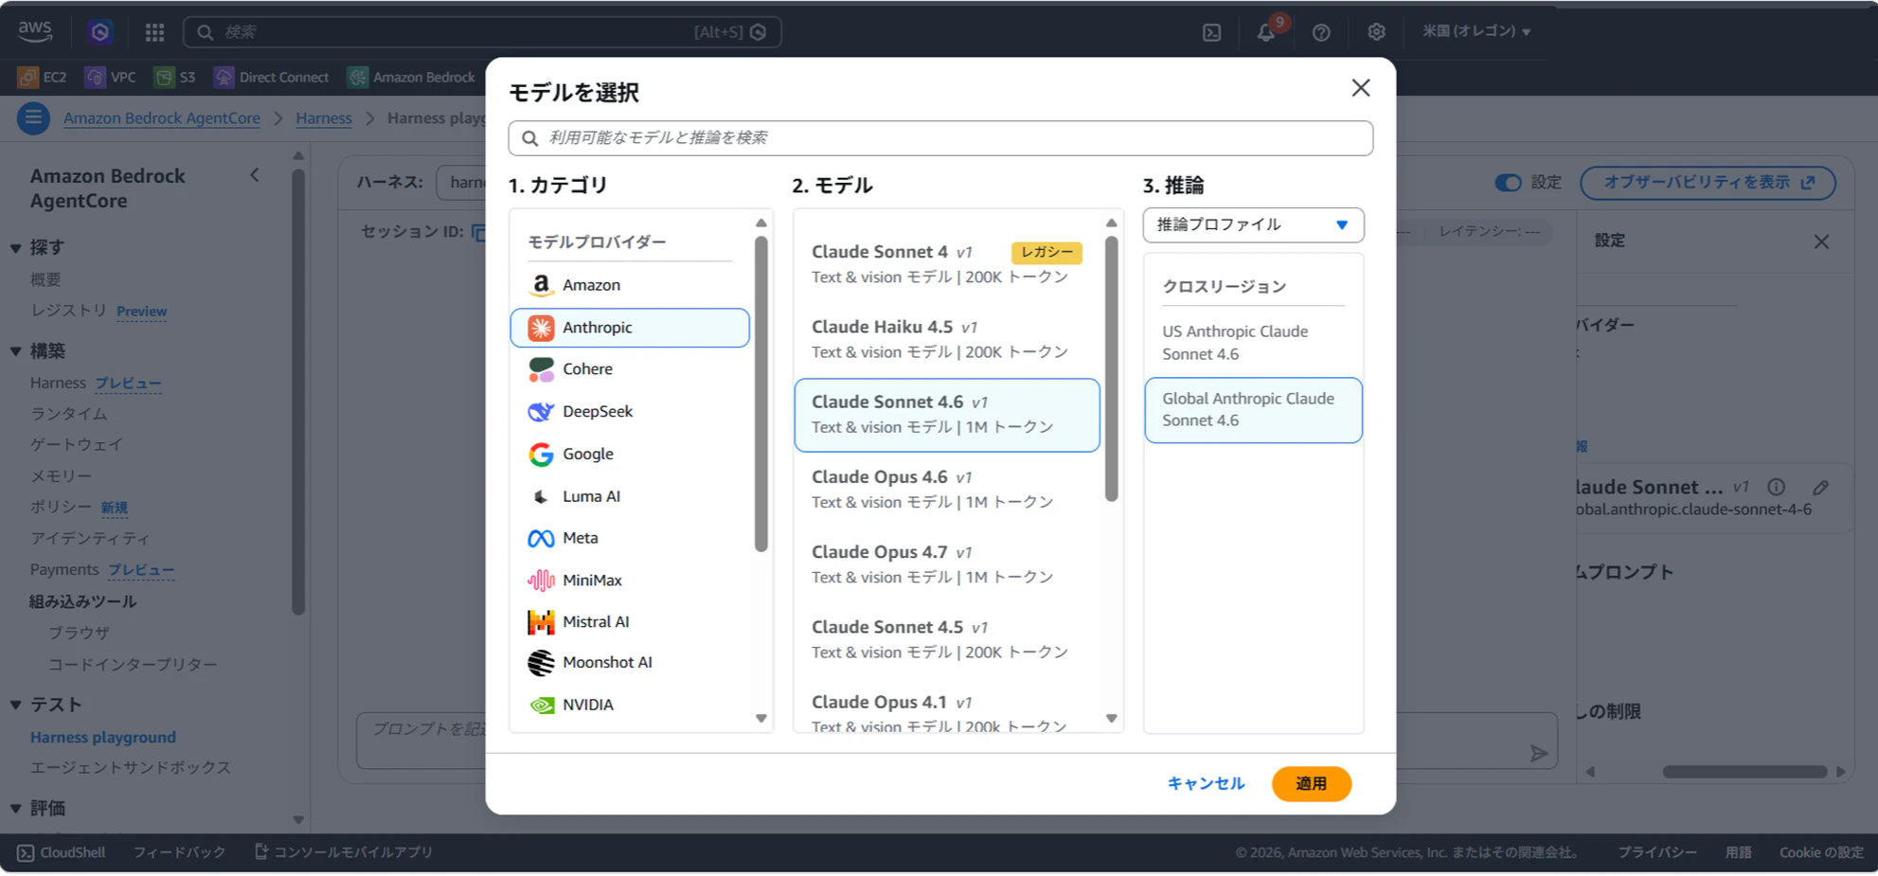
Task: Open the AWS home logo
Action: [x=35, y=31]
